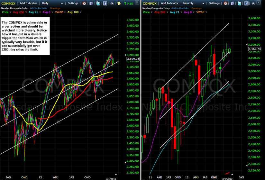Click the 3,169.74 price tag on Monthly chart

point(254,49)
